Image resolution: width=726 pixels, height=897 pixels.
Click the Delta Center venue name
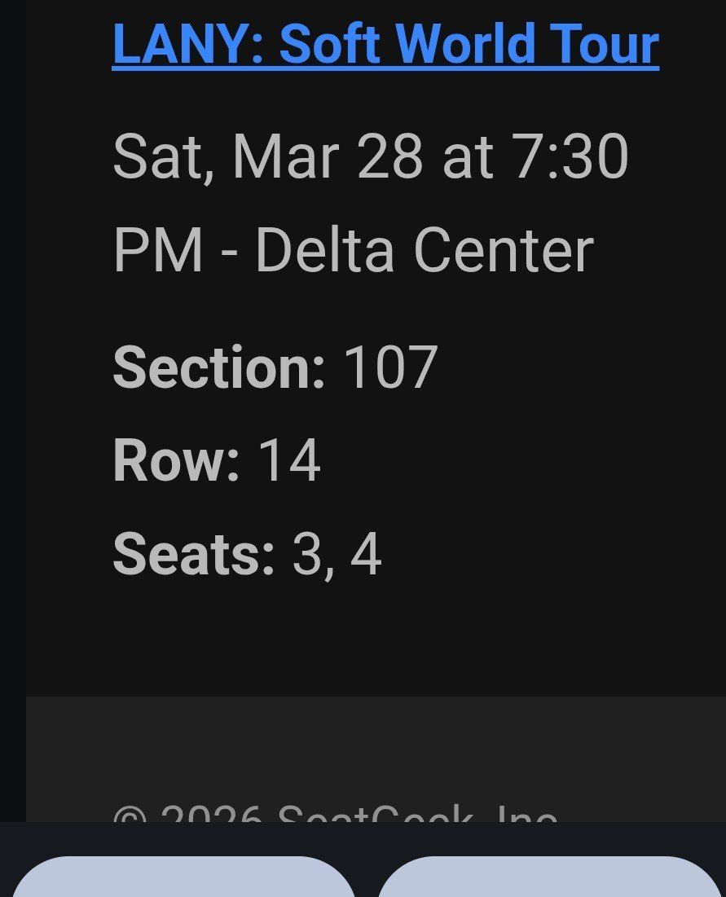pyautogui.click(x=424, y=251)
